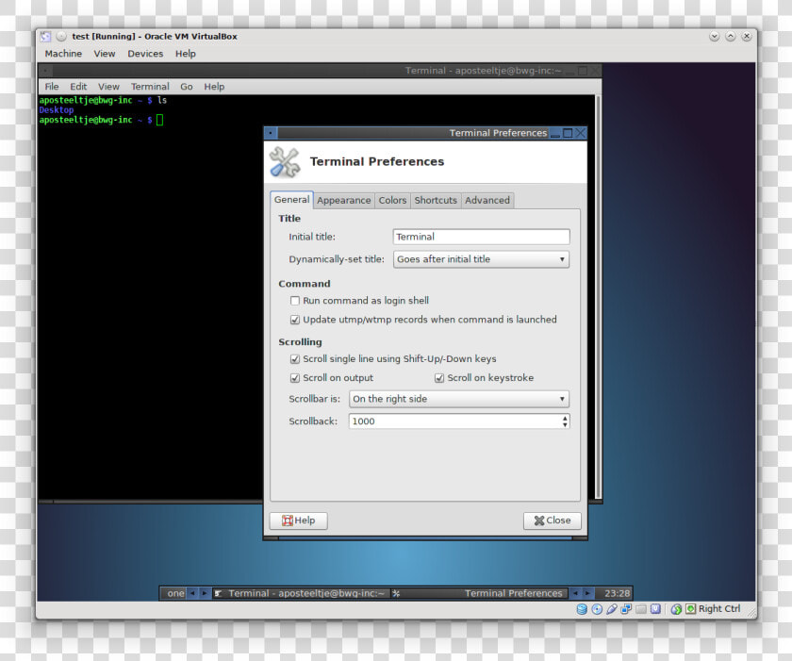Toggle the 'Scroll on keystroke' checkbox
The image size is (792, 661).
[439, 378]
